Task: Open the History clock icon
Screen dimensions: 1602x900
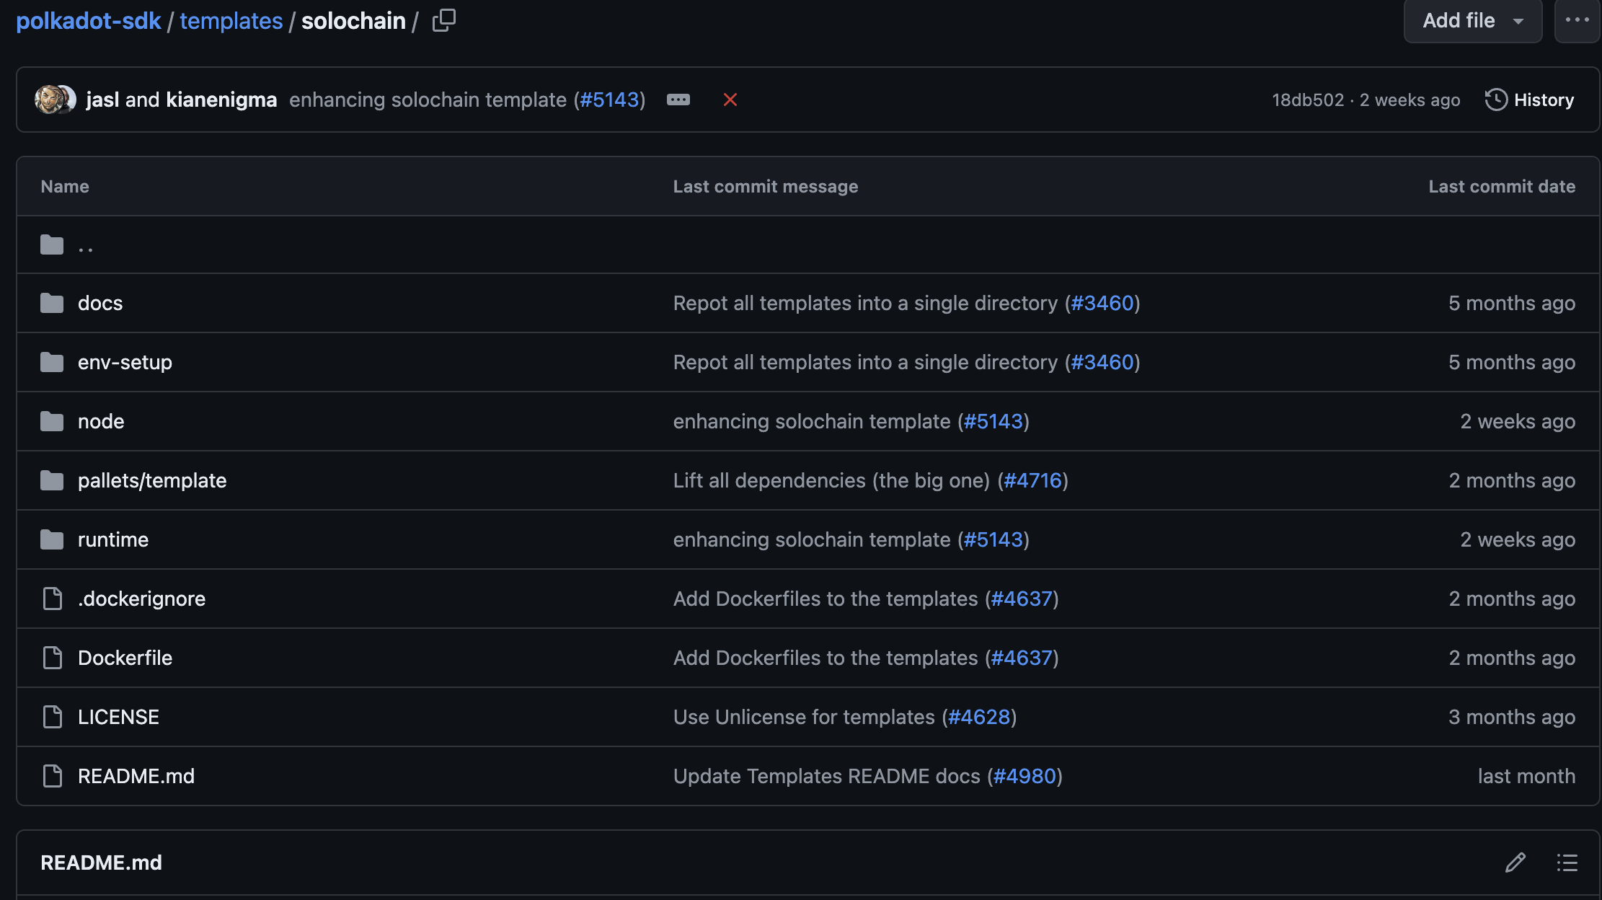Action: pyautogui.click(x=1496, y=100)
